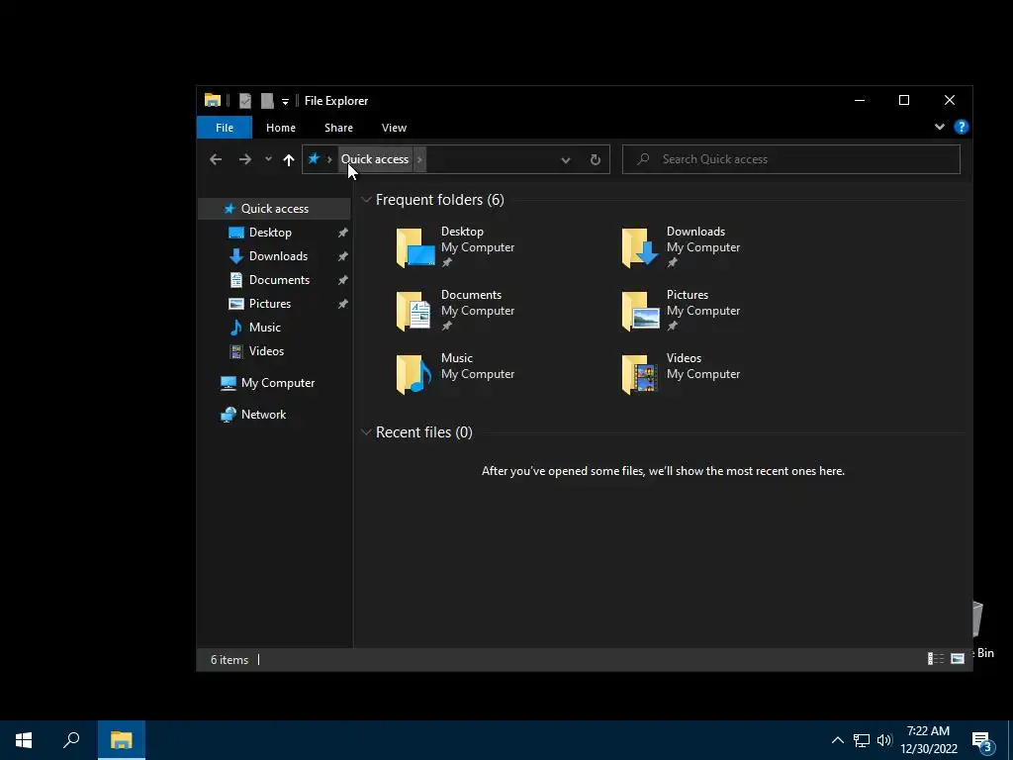Expand the chevron after Quick access breadcrumb

tap(419, 159)
